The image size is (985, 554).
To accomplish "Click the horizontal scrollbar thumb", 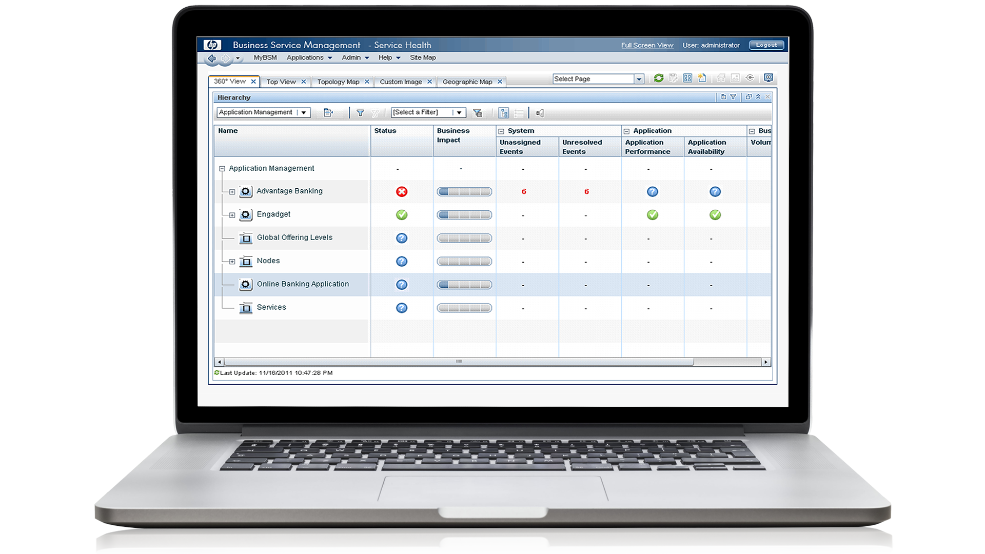I will 459,362.
